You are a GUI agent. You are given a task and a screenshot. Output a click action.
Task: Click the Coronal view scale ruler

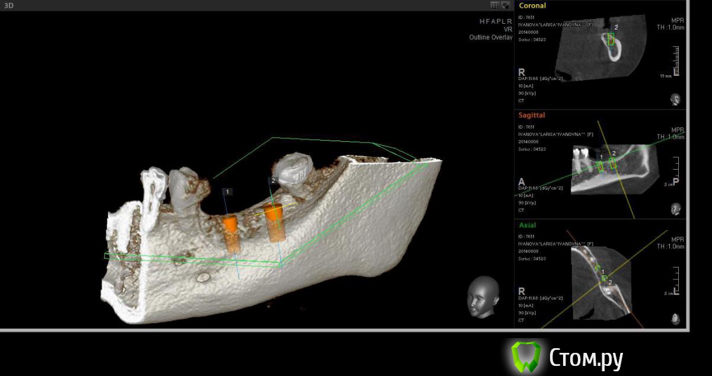[x=676, y=60]
